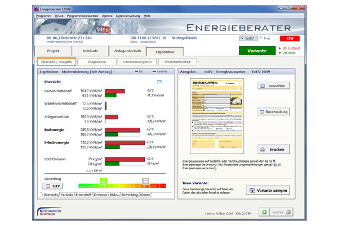Click the energy rating color scale
The height and width of the screenshot is (225, 338).
(122, 186)
